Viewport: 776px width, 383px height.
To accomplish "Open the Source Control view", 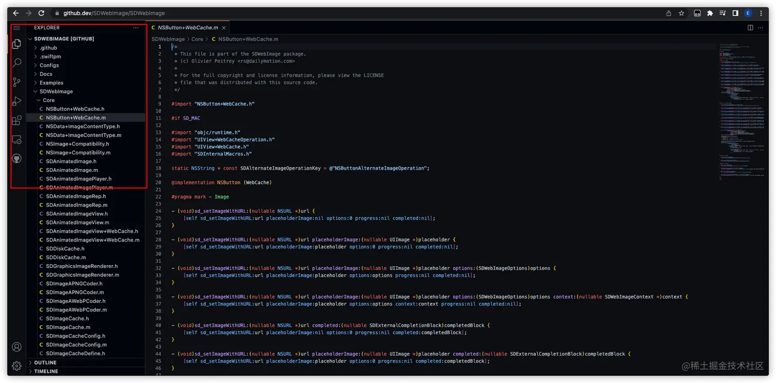I will pos(16,82).
